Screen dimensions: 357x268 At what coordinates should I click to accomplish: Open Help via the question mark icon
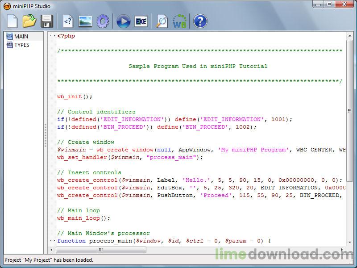click(200, 21)
